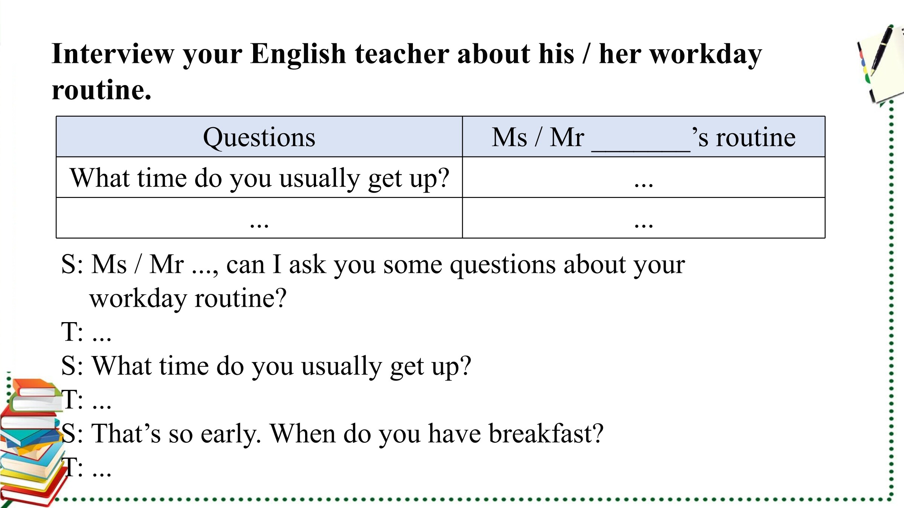This screenshot has width=904, height=508.
Task: Click the ellipsis cell under Questions column
Action: [x=259, y=218]
